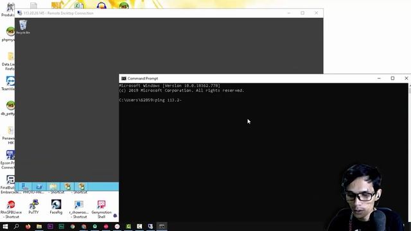Screen dimensions: 411x231
Task: Open the red round taskbar app icon
Action: point(106,227)
